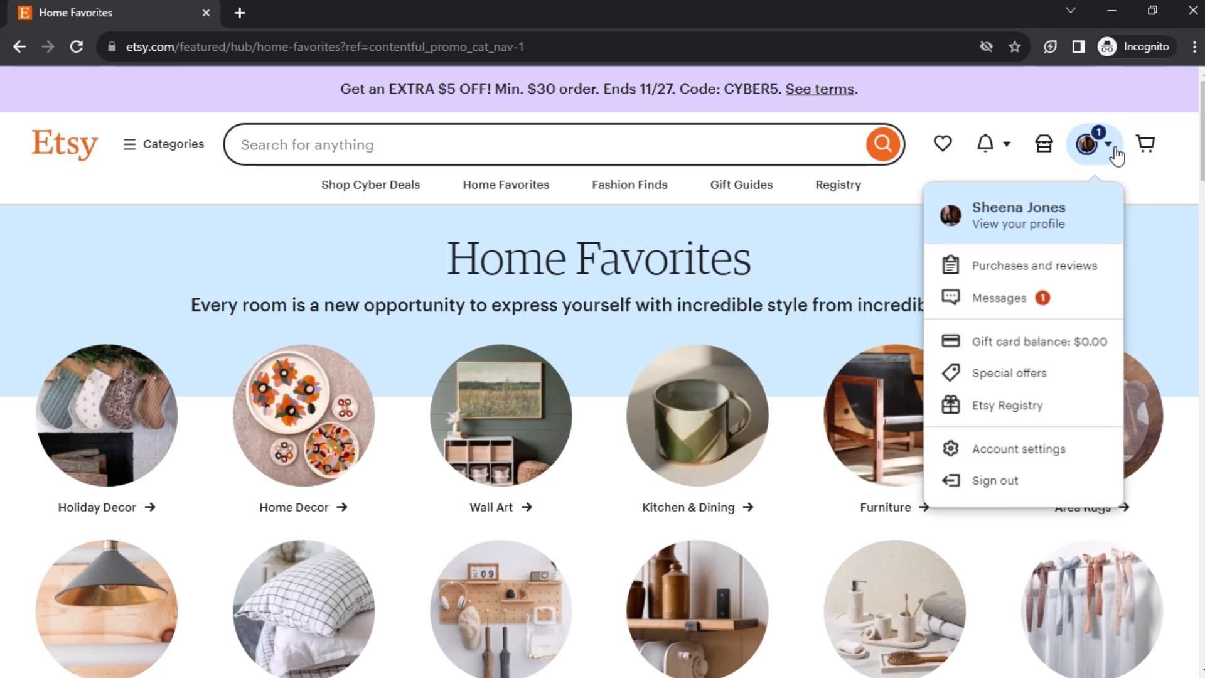Image resolution: width=1205 pixels, height=678 pixels.
Task: Open Gift Guides navigation link
Action: click(741, 185)
